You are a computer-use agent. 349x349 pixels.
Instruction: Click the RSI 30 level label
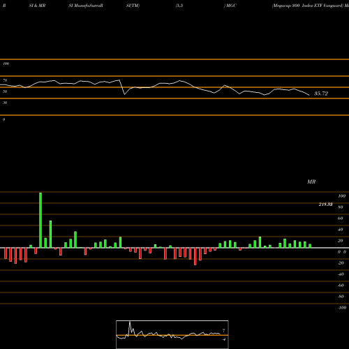5,103
